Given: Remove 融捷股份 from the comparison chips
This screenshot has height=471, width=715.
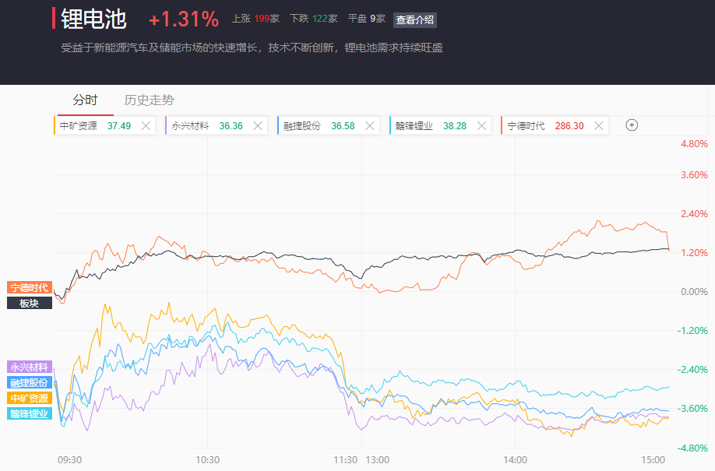Looking at the screenshot, I should 370,125.
